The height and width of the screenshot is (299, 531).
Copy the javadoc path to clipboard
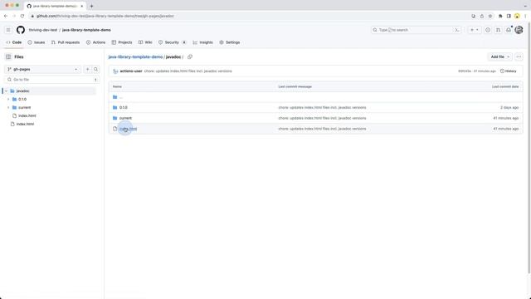pyautogui.click(x=190, y=57)
